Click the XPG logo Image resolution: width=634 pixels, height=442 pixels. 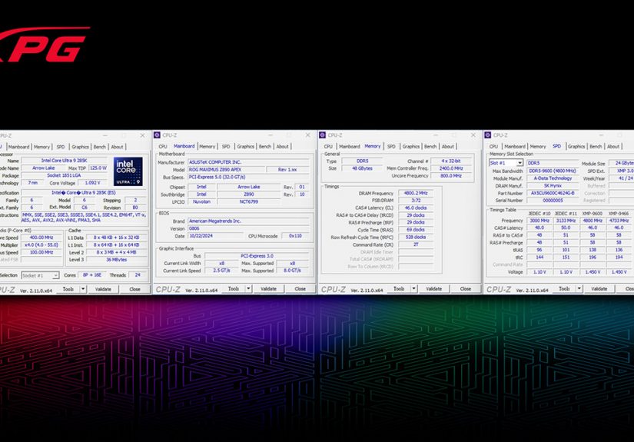pos(44,44)
